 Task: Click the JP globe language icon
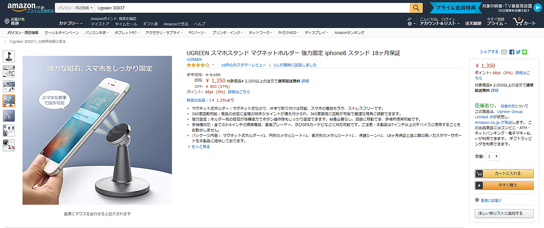[409, 24]
